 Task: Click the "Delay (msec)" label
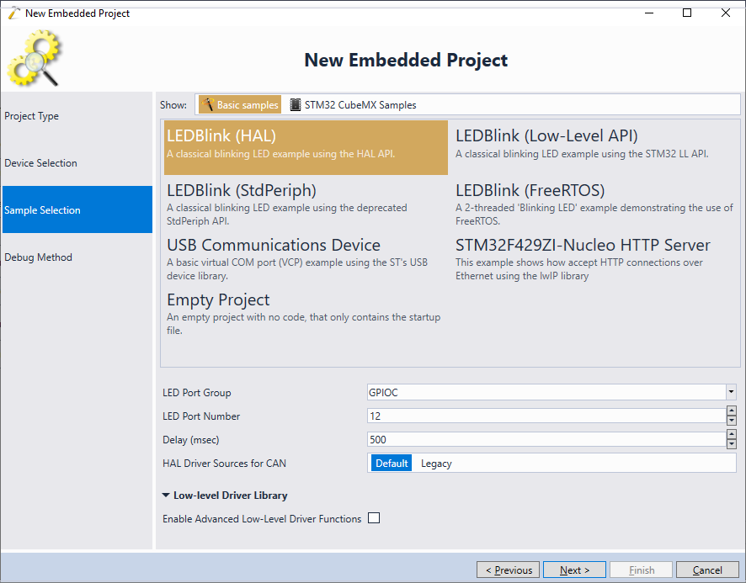191,440
